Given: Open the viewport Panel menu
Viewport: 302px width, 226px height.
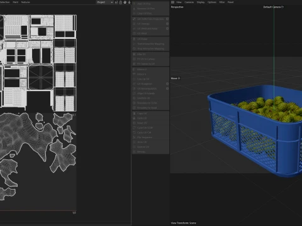Looking at the screenshot, I should click(x=230, y=2).
